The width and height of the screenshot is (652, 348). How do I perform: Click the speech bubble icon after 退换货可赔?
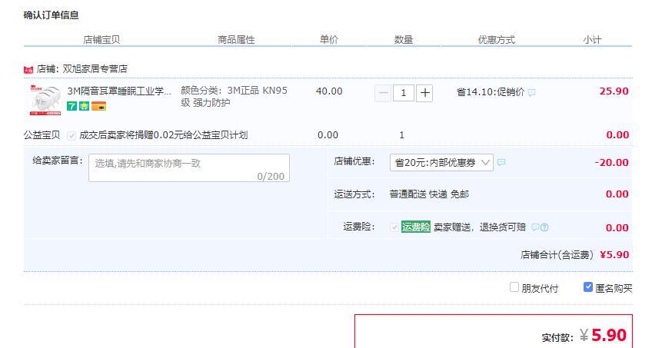pyautogui.click(x=536, y=227)
